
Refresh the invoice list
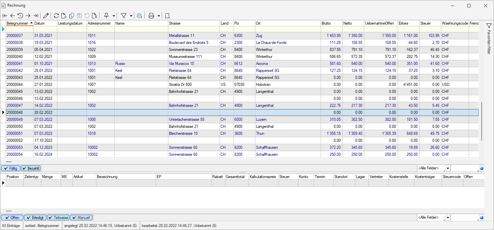coord(56,16)
